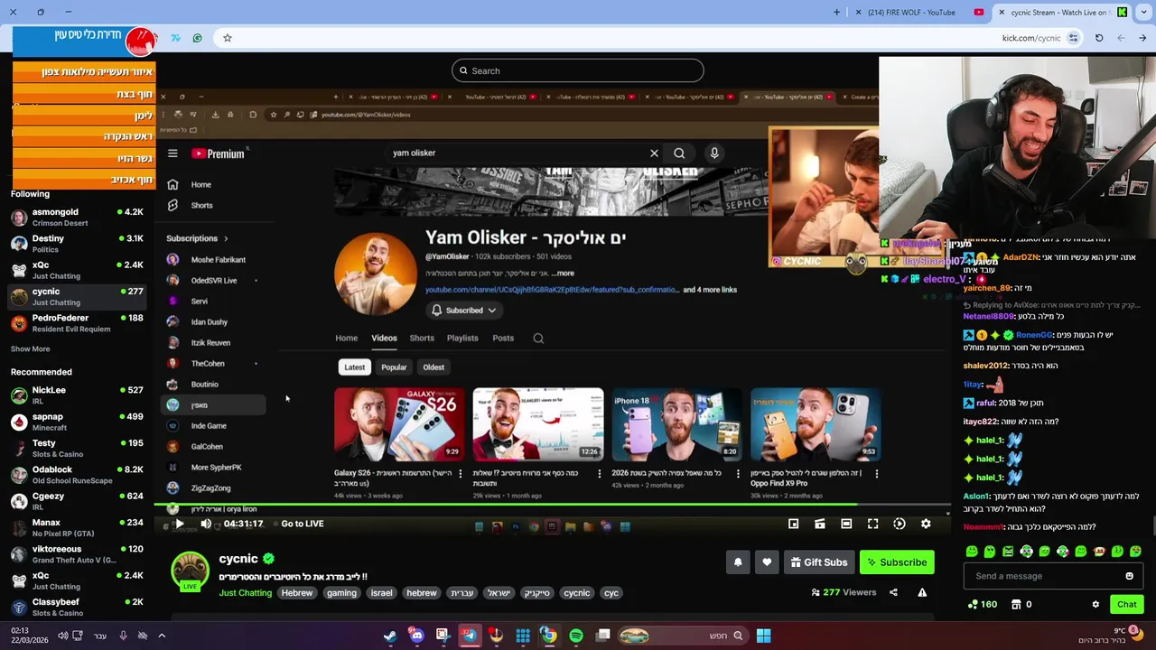
Task: Open the emoji picker in chat input
Action: coord(1129,576)
